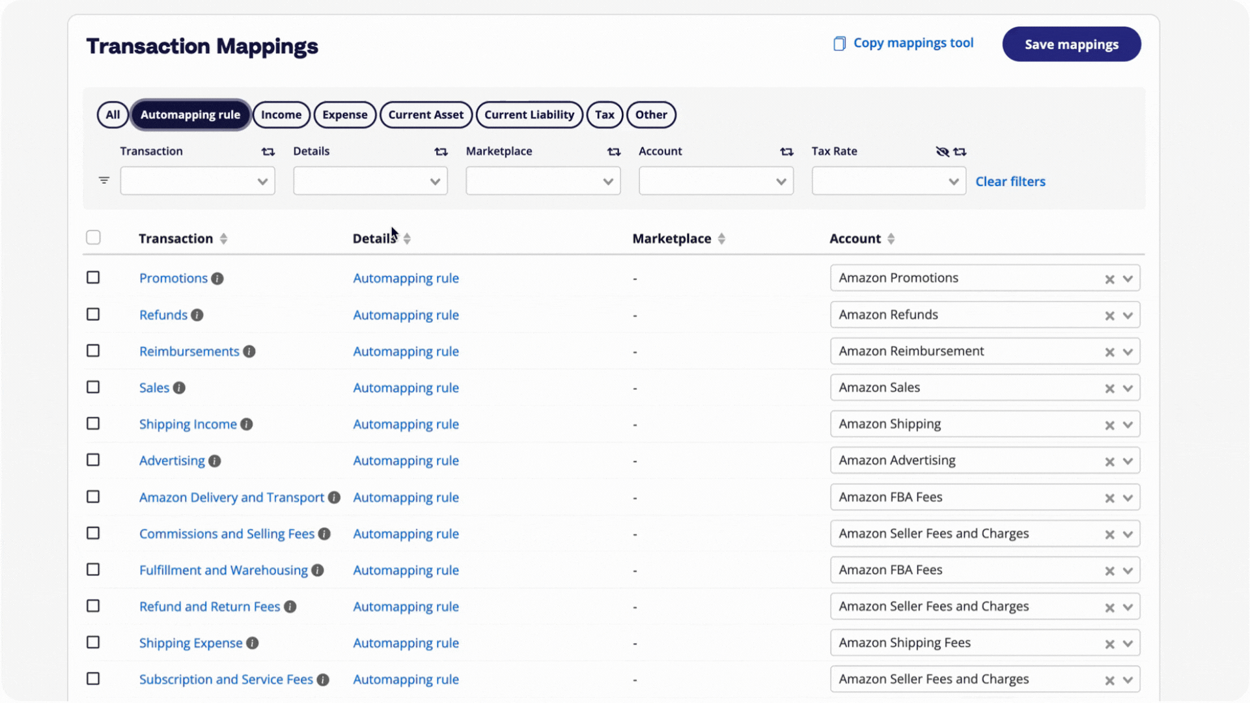The width and height of the screenshot is (1250, 703).
Task: Open info icon beside Promotions
Action: [217, 279]
